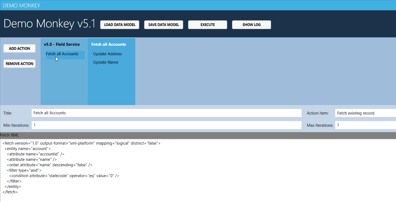Click inside the Title text field
Image resolution: width=396 pixels, height=202 pixels.
[x=166, y=113]
